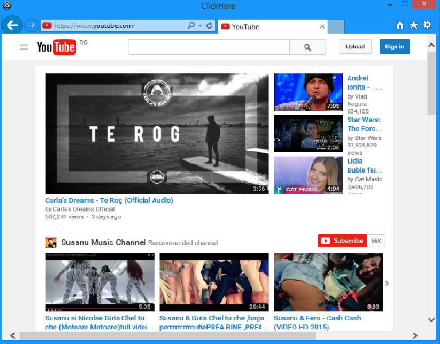Image resolution: width=440 pixels, height=344 pixels.
Task: Open the address bar dropdown arrow
Action: tap(200, 26)
